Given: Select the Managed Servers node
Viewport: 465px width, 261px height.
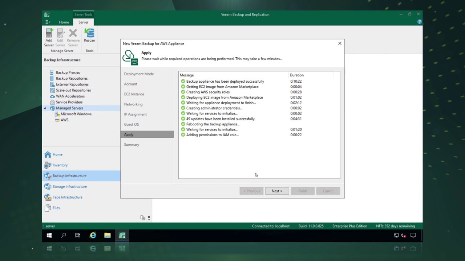Looking at the screenshot, I should click(69, 108).
